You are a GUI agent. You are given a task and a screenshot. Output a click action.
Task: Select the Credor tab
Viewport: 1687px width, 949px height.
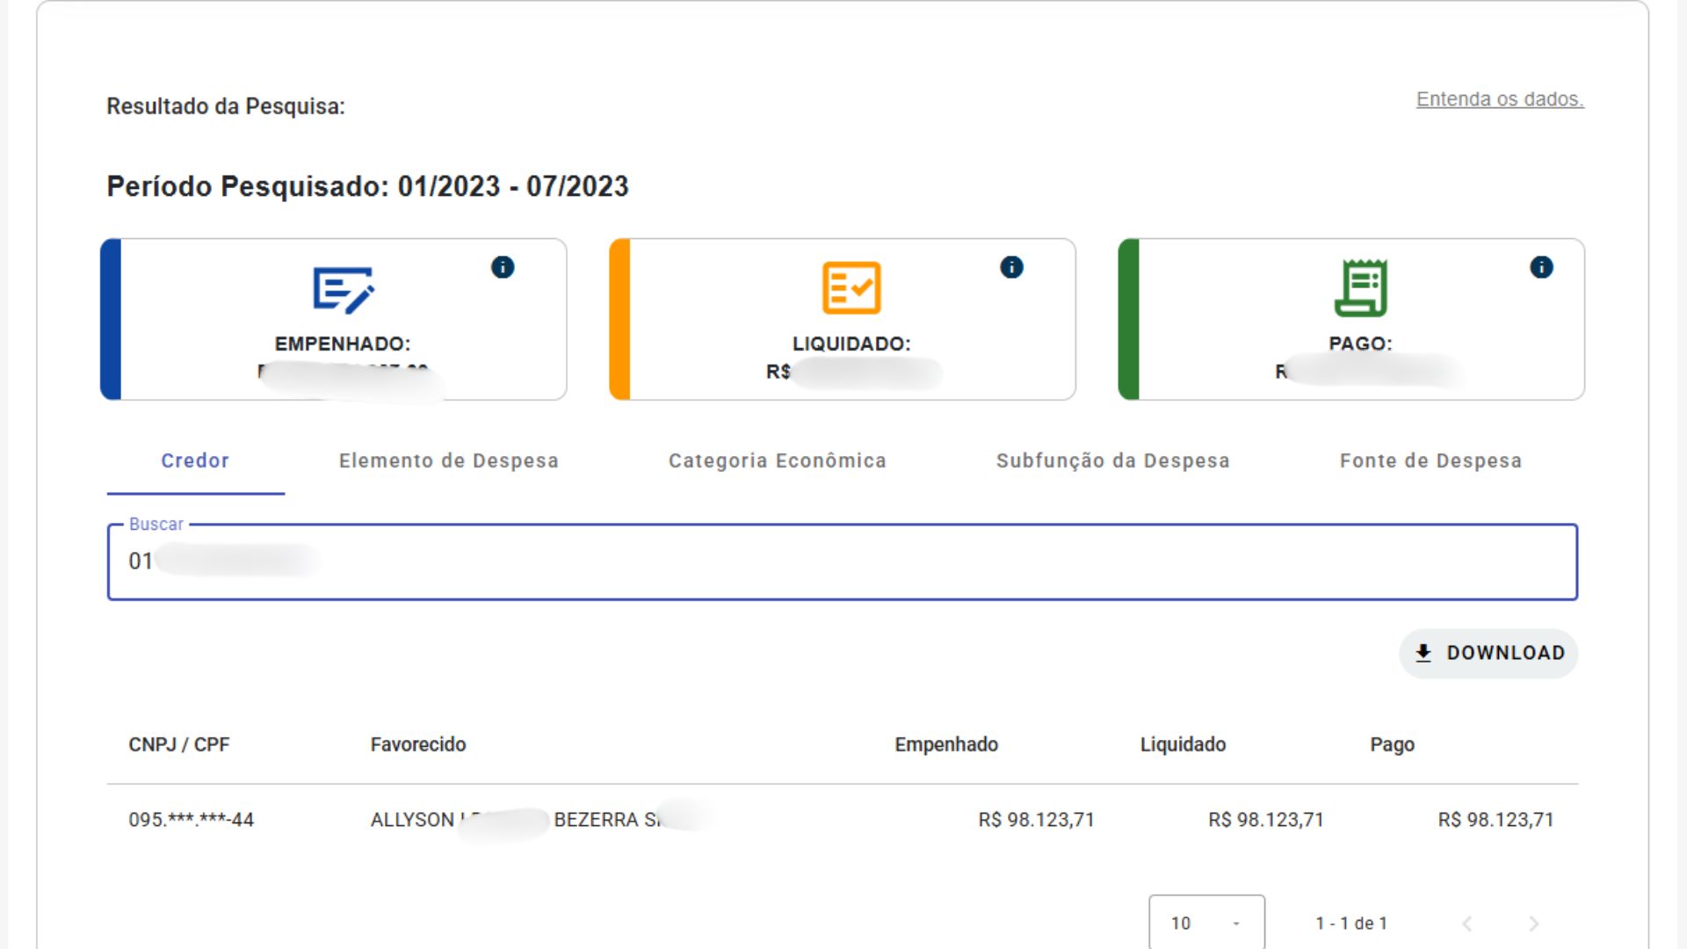195,461
